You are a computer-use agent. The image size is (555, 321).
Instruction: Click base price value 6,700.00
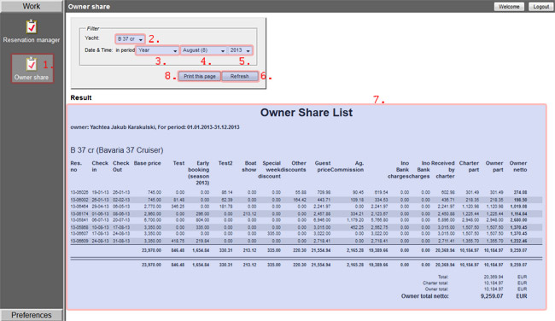coord(153,220)
